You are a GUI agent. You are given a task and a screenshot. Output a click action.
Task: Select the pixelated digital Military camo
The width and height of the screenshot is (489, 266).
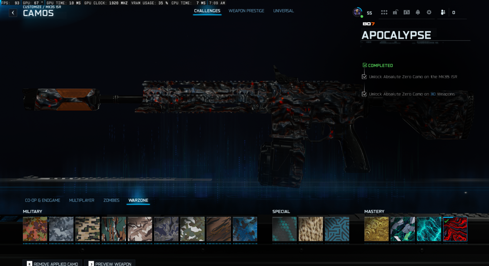click(x=87, y=229)
